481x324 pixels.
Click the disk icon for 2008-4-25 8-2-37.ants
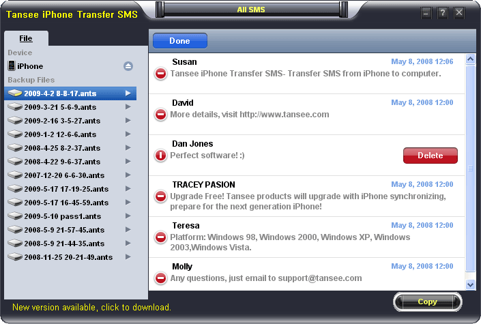tap(15, 147)
